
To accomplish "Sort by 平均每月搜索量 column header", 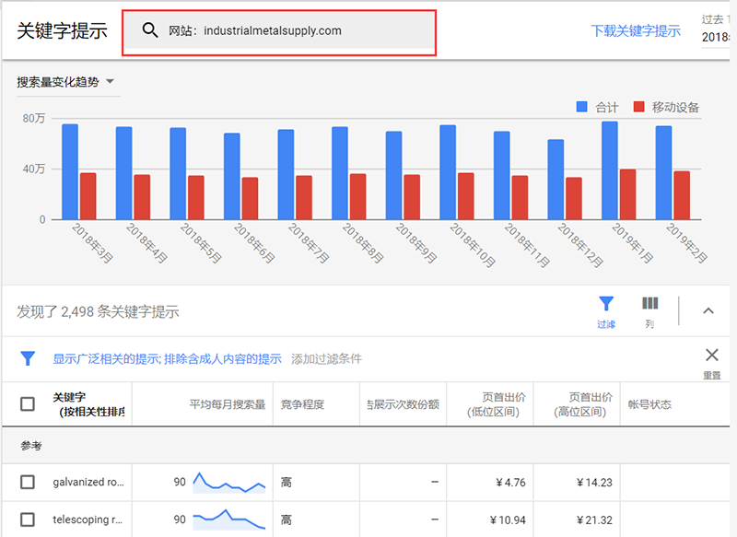I will (x=227, y=404).
